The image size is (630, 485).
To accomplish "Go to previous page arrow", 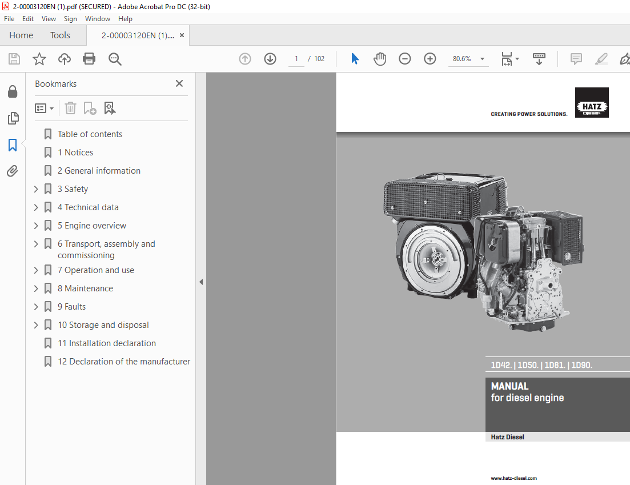I will pos(245,59).
